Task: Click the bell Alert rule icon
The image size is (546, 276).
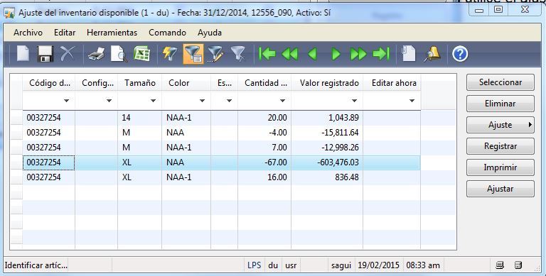Action: tap(432, 54)
